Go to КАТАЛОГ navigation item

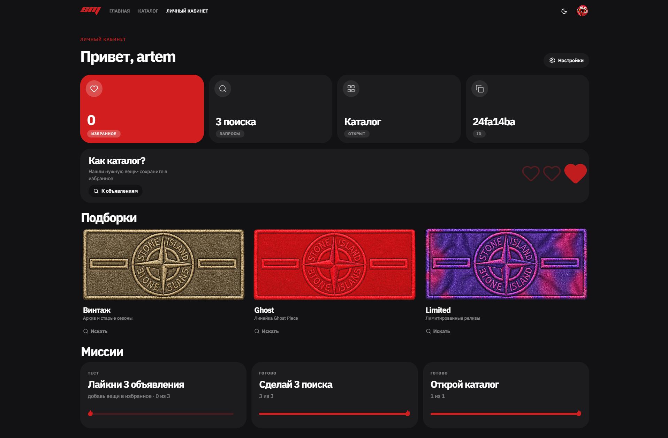(148, 11)
